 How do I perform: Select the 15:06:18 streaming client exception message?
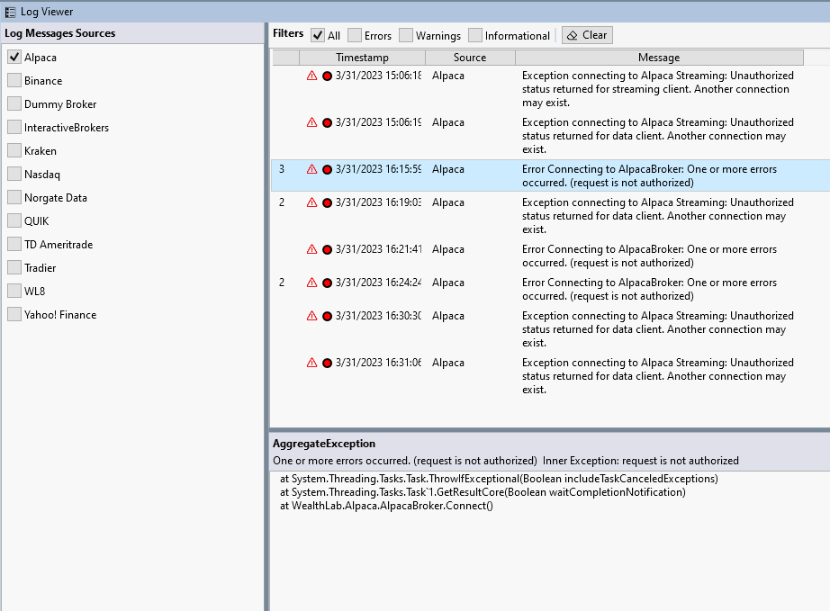[x=657, y=89]
